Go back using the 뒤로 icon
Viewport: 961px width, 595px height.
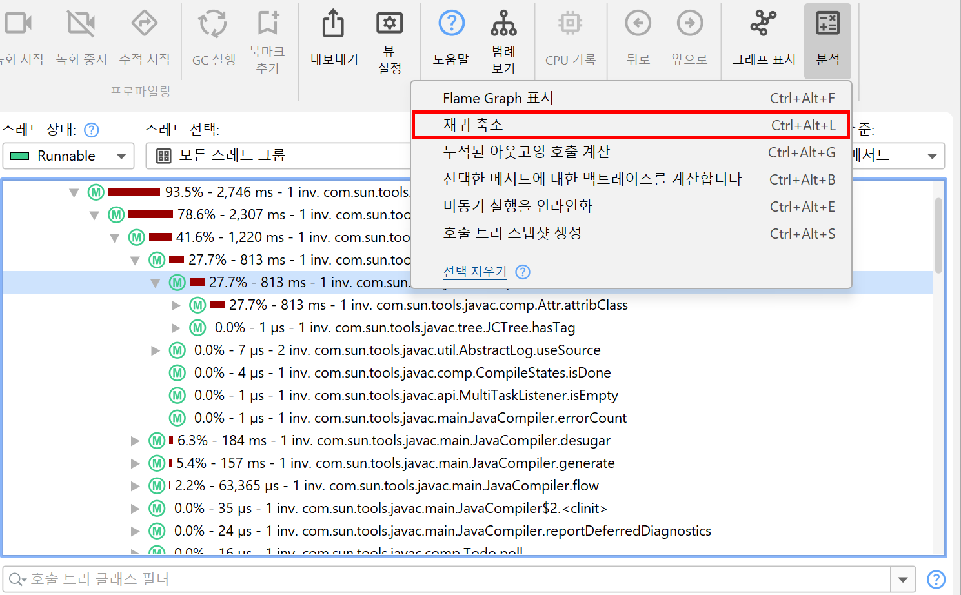click(x=638, y=23)
